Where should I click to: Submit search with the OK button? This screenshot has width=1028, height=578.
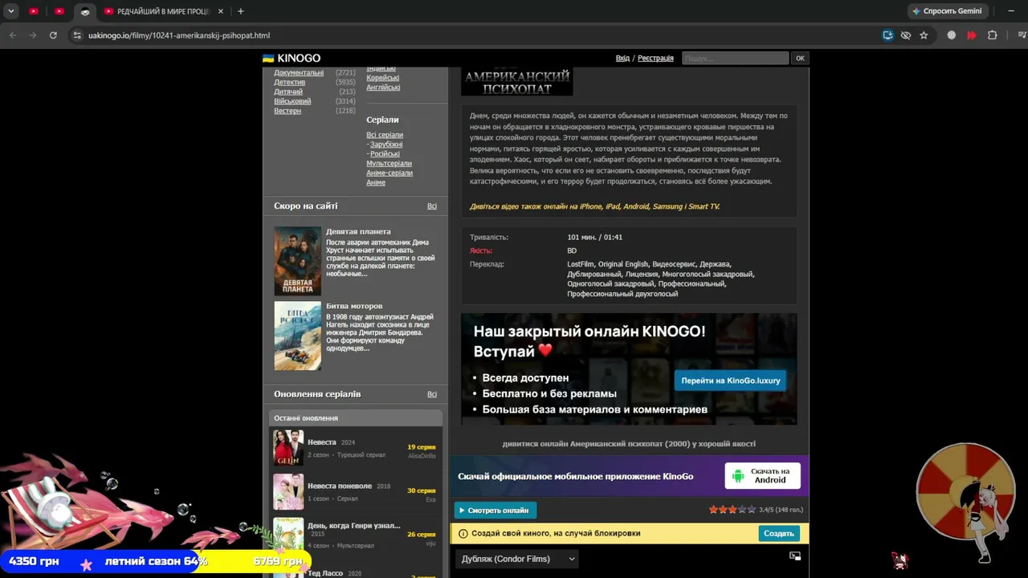(x=800, y=59)
